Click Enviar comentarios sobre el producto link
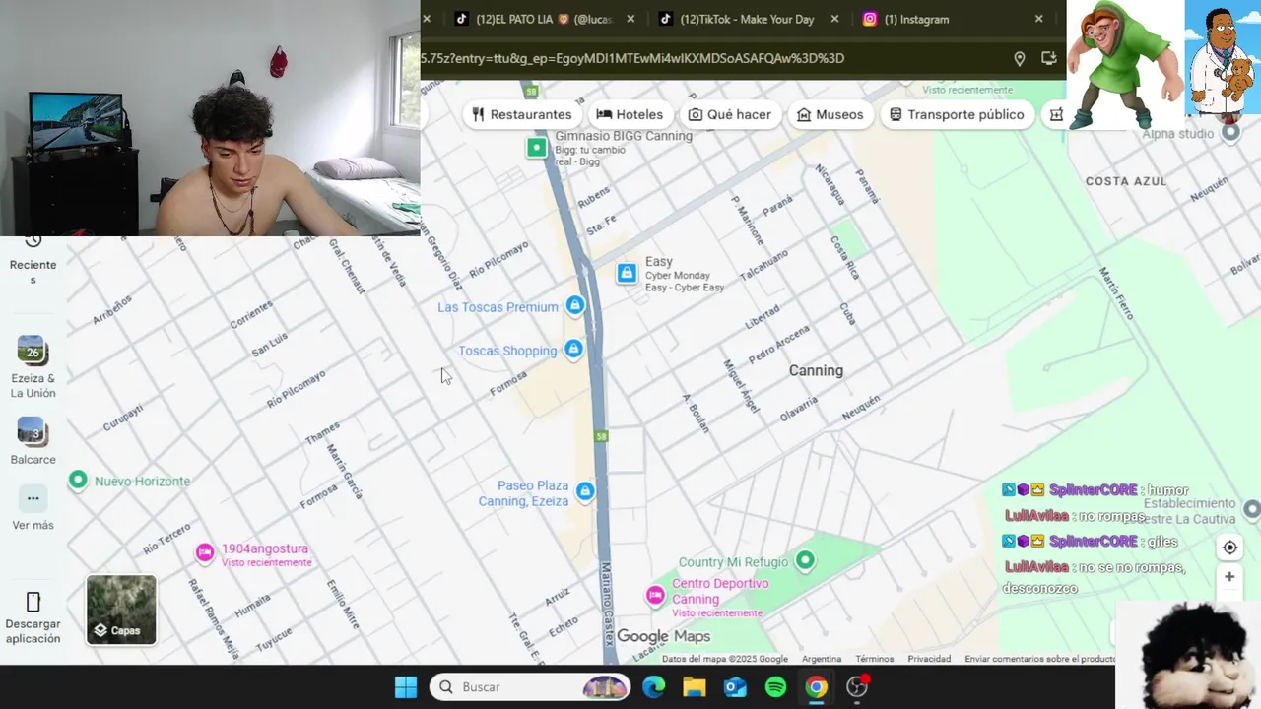 (1039, 659)
